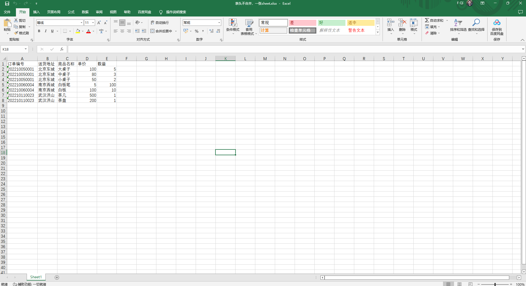This screenshot has height=286, width=526.
Task: Click the zoom slider handle
Action: pos(495,284)
